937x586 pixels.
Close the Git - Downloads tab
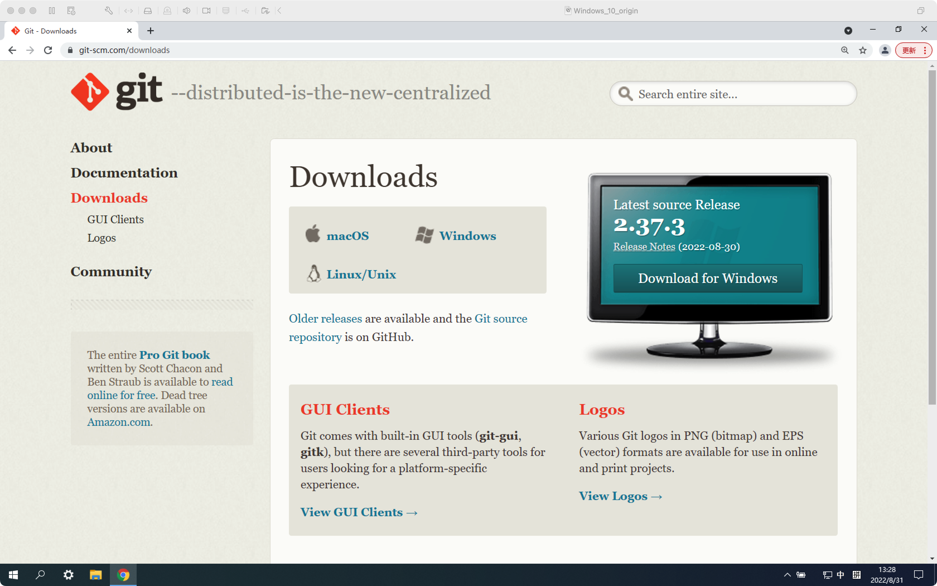click(x=129, y=31)
